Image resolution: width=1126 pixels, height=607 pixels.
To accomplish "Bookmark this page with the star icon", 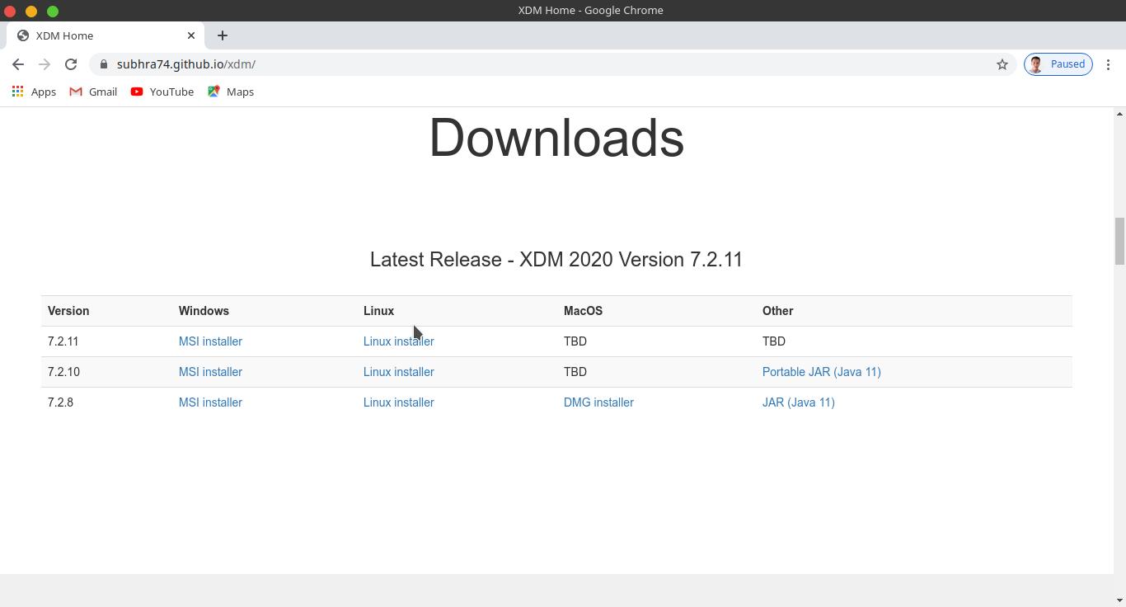I will [x=1002, y=64].
